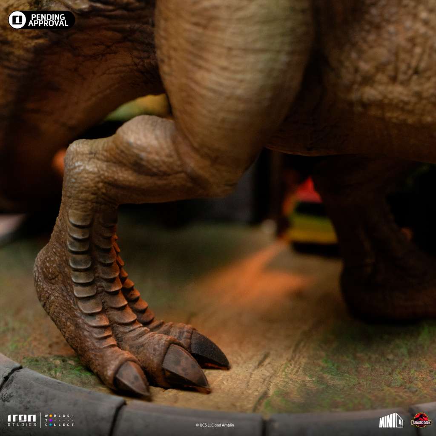The height and width of the screenshot is (436, 436).
Task: Click the Jurassic Park logo
Action: [421, 420]
